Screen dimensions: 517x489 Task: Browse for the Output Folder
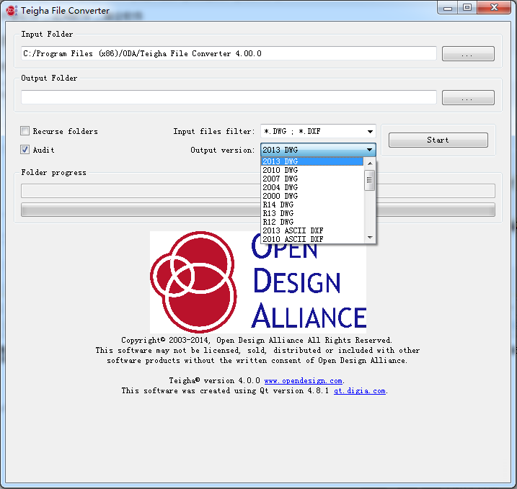[x=468, y=97]
